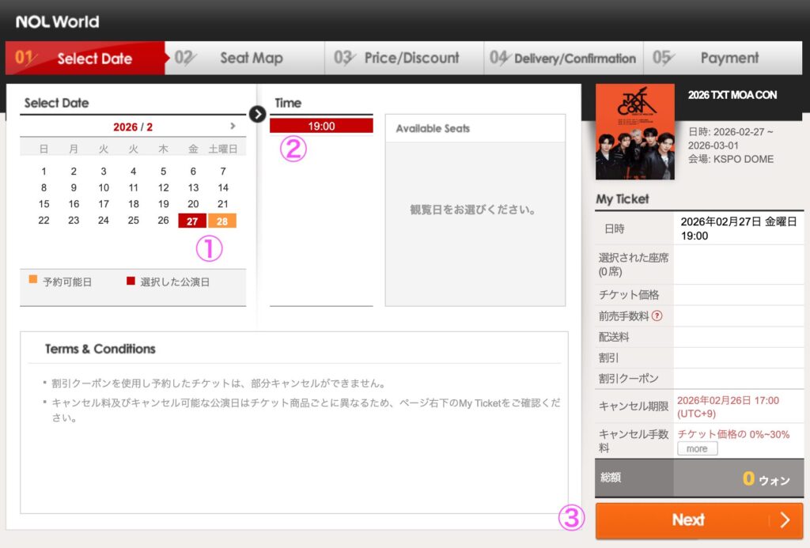Viewport: 810px width, 548px height.
Task: Open the 05 Payment step
Action: pos(723,58)
